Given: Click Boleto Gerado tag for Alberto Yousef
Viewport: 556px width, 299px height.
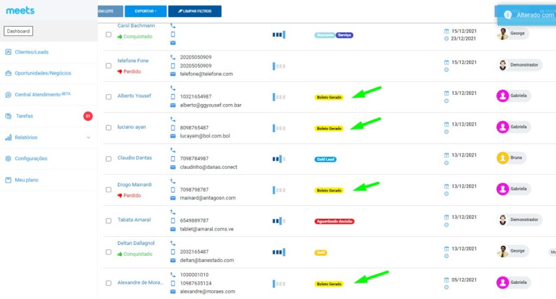Looking at the screenshot, I should click(329, 97).
